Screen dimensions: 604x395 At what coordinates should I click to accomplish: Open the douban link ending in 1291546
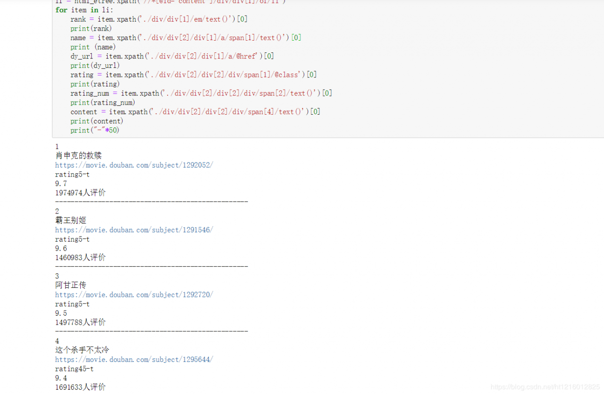coord(134,230)
